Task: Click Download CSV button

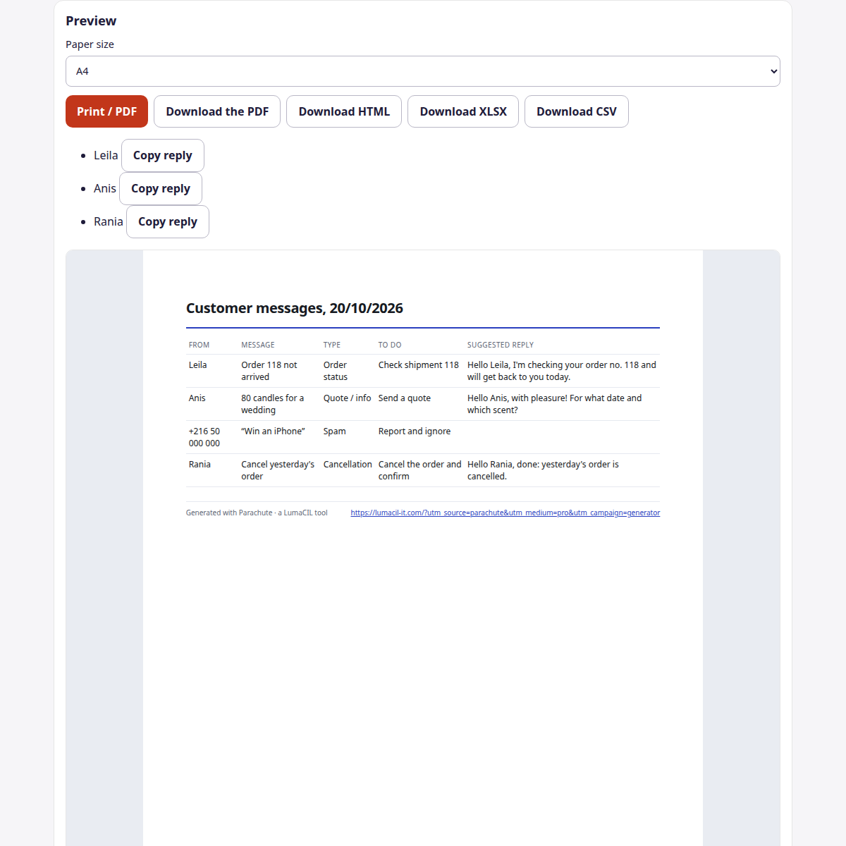Action: click(x=577, y=111)
